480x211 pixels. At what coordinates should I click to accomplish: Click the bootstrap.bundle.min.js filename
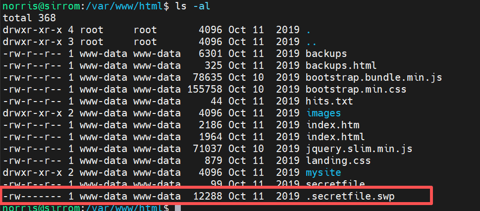[373, 77]
